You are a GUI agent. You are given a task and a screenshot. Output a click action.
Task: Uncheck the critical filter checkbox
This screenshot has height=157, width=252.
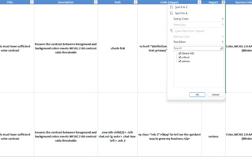tap(180, 57)
